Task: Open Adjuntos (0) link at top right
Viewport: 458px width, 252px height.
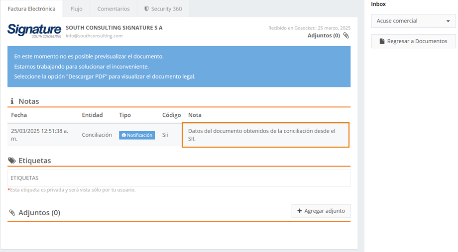Action: pyautogui.click(x=324, y=36)
